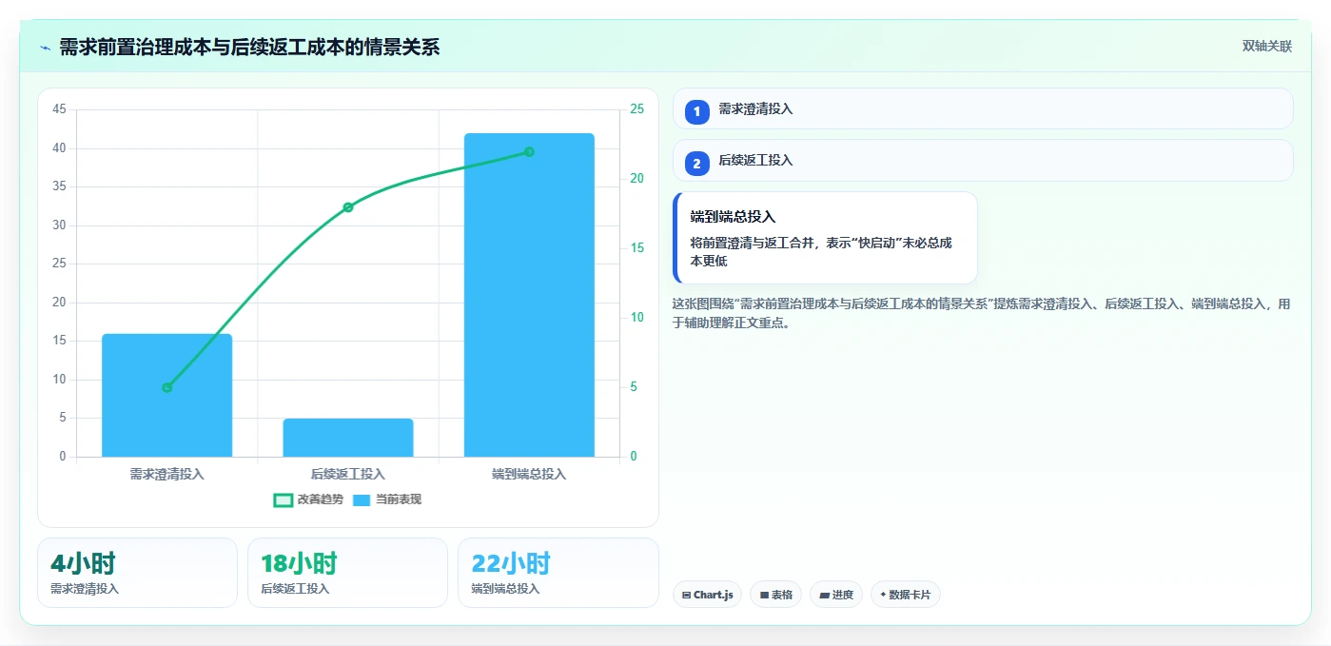Image resolution: width=1331 pixels, height=646 pixels.
Task: Click the star icon in 数据卡片 tag
Action: [x=883, y=595]
